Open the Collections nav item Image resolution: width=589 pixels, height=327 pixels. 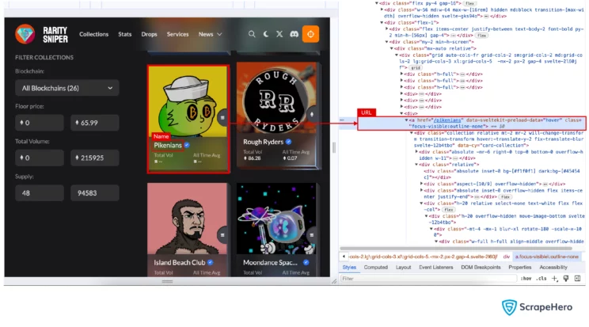93,34
